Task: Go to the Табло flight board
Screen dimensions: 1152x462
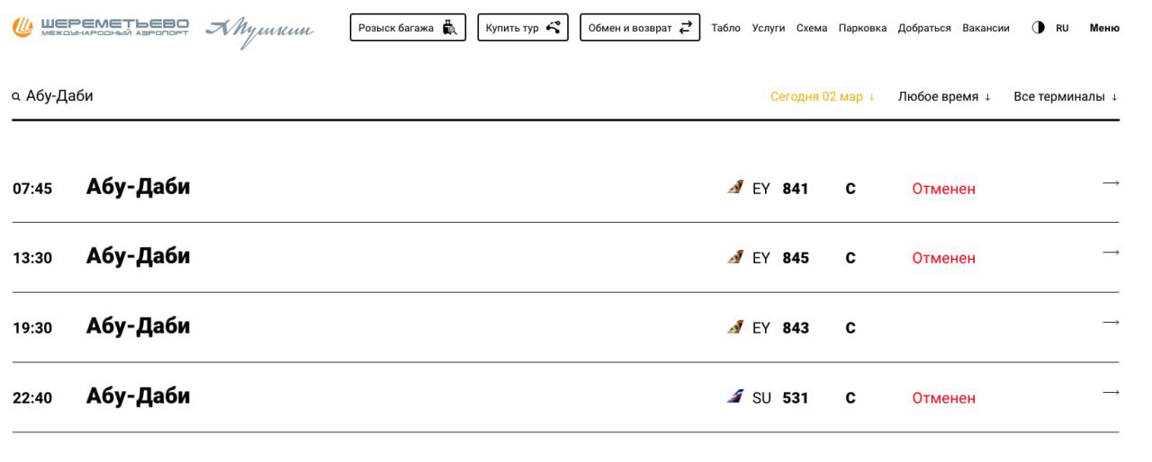Action: coord(725,28)
